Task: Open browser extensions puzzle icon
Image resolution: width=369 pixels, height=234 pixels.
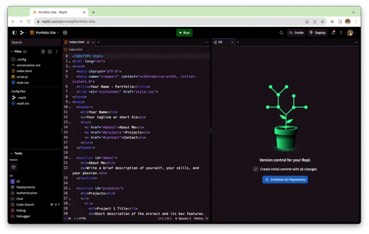Action: click(332, 22)
